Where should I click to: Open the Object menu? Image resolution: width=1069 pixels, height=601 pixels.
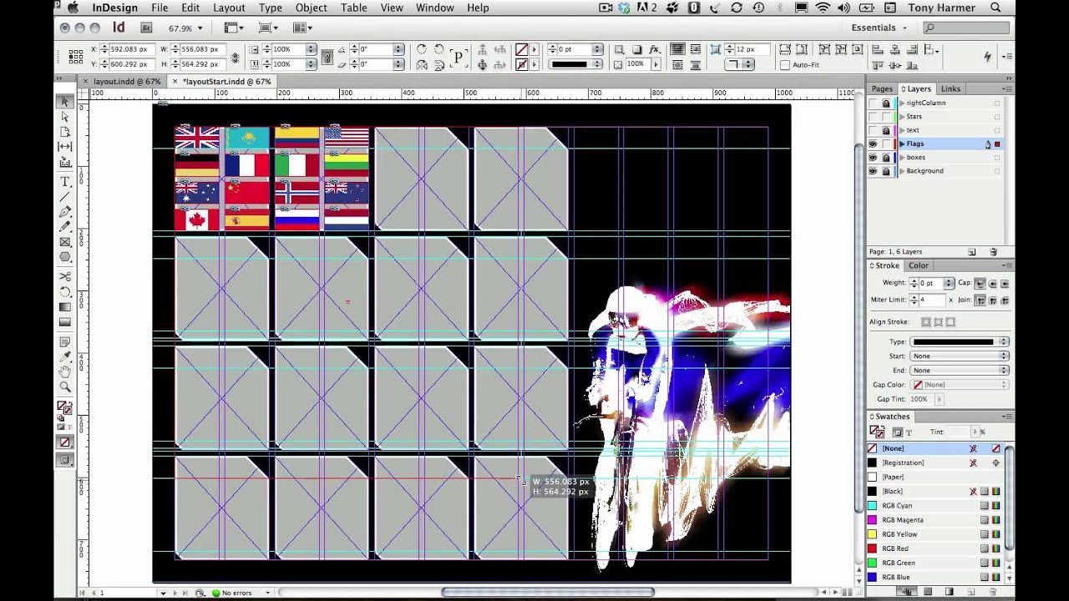pyautogui.click(x=311, y=8)
